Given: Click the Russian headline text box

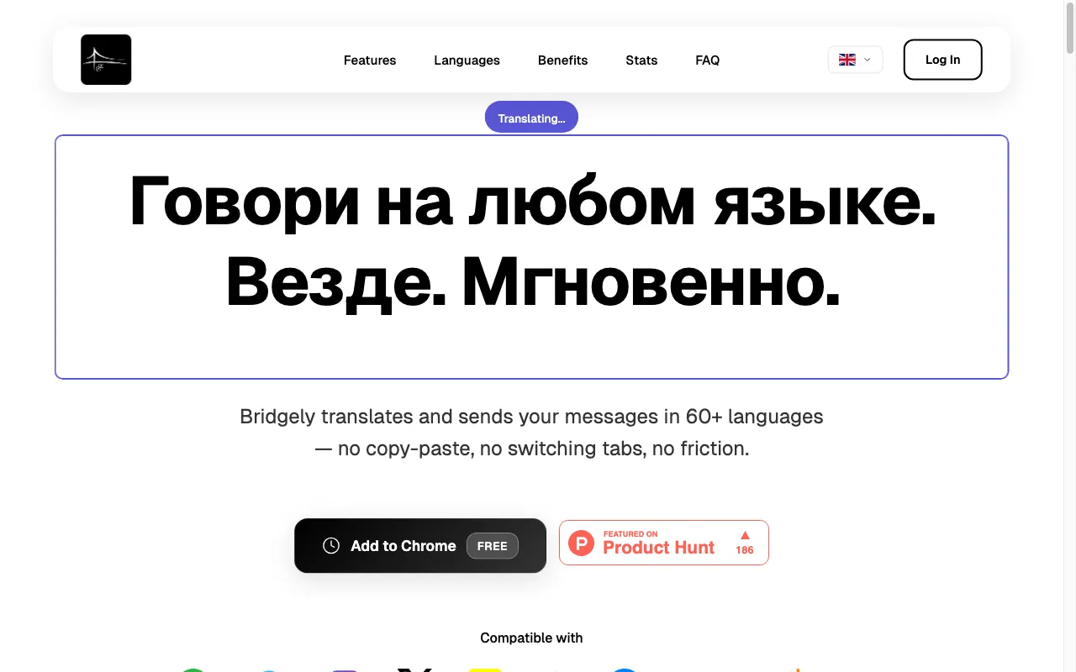Looking at the screenshot, I should pyautogui.click(x=531, y=257).
